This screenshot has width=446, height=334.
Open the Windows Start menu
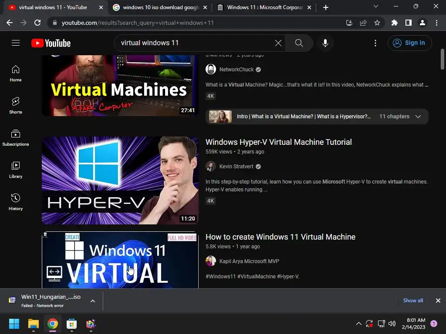point(14,324)
